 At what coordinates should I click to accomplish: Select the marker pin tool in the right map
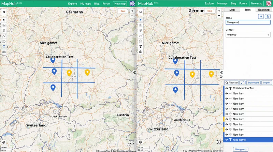tap(141, 30)
